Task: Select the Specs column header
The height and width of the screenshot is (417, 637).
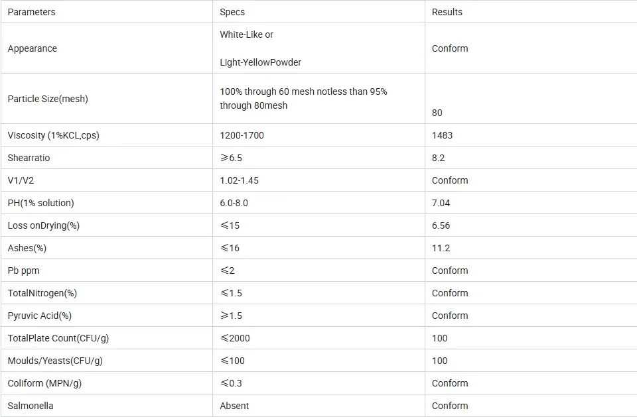Action: tap(232, 12)
